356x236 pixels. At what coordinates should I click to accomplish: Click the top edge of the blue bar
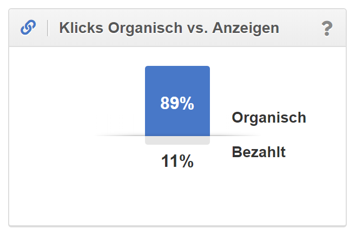pyautogui.click(x=177, y=67)
